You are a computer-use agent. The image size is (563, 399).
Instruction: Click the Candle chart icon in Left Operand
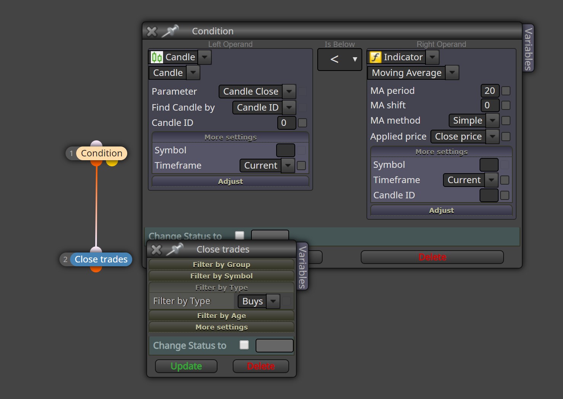point(157,57)
